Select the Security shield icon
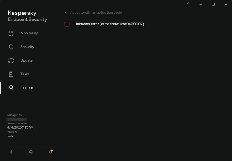The height and width of the screenshot is (161, 232). click(11, 47)
